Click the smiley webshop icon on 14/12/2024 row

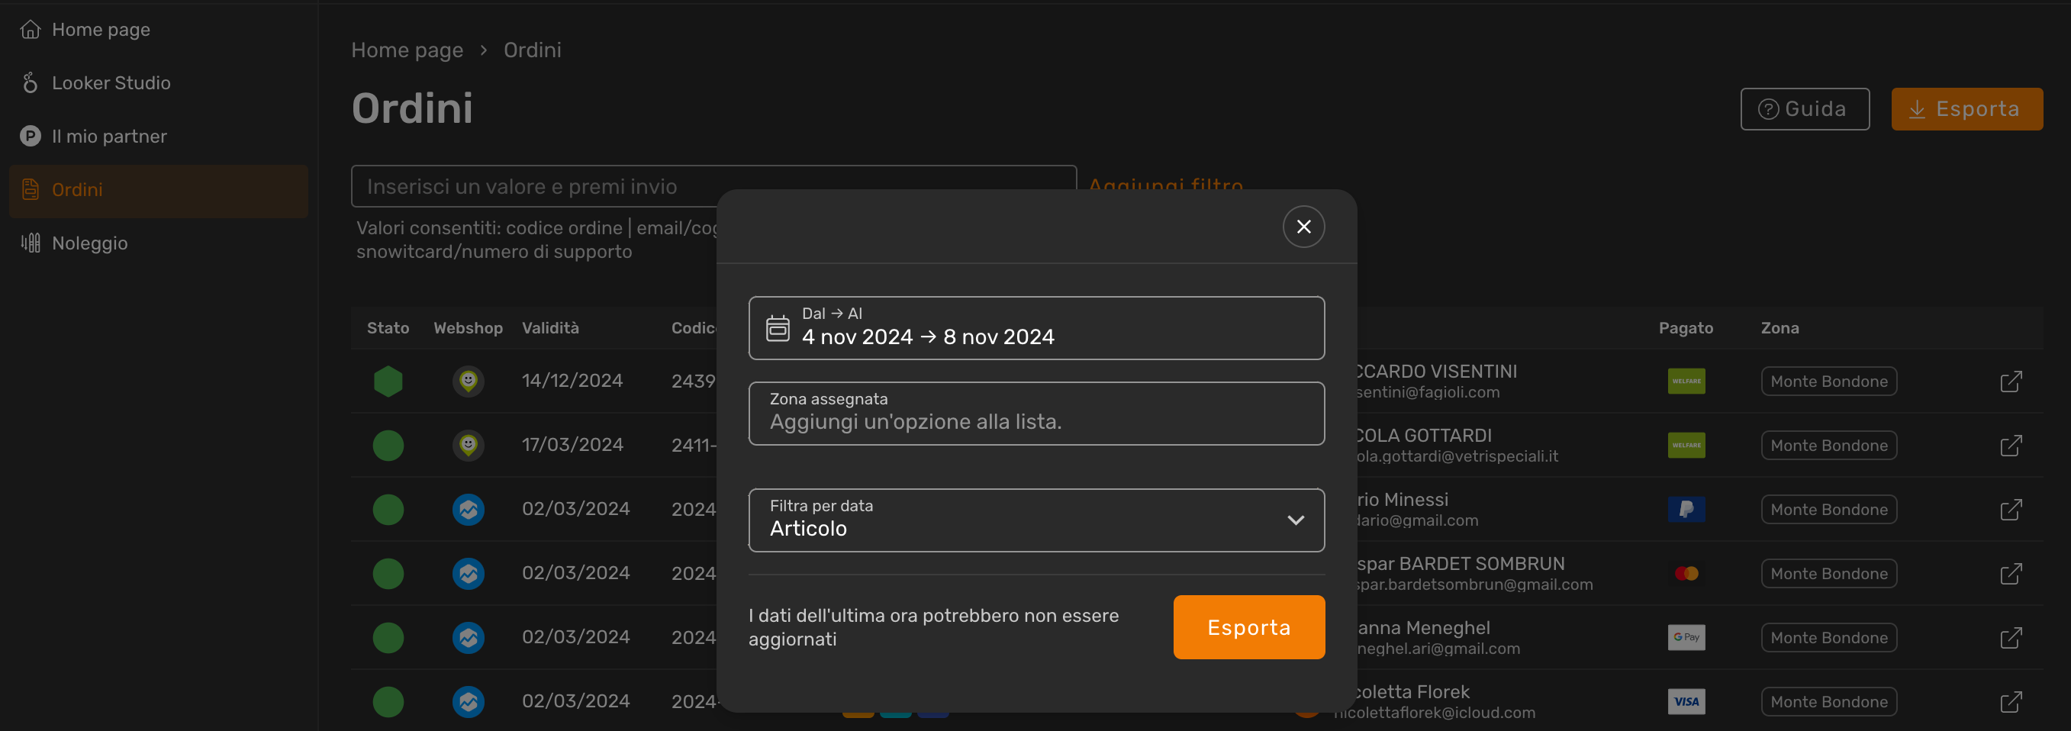coord(469,382)
